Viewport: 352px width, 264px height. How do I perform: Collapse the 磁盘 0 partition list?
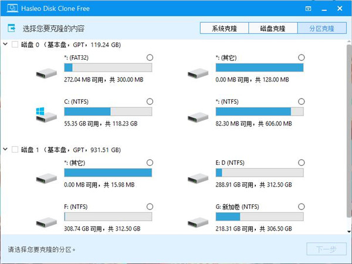(6, 44)
